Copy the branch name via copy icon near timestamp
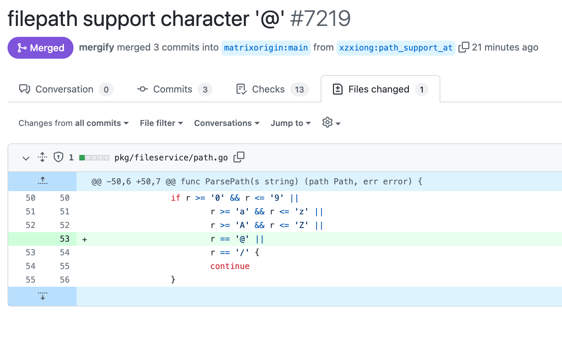 [464, 47]
